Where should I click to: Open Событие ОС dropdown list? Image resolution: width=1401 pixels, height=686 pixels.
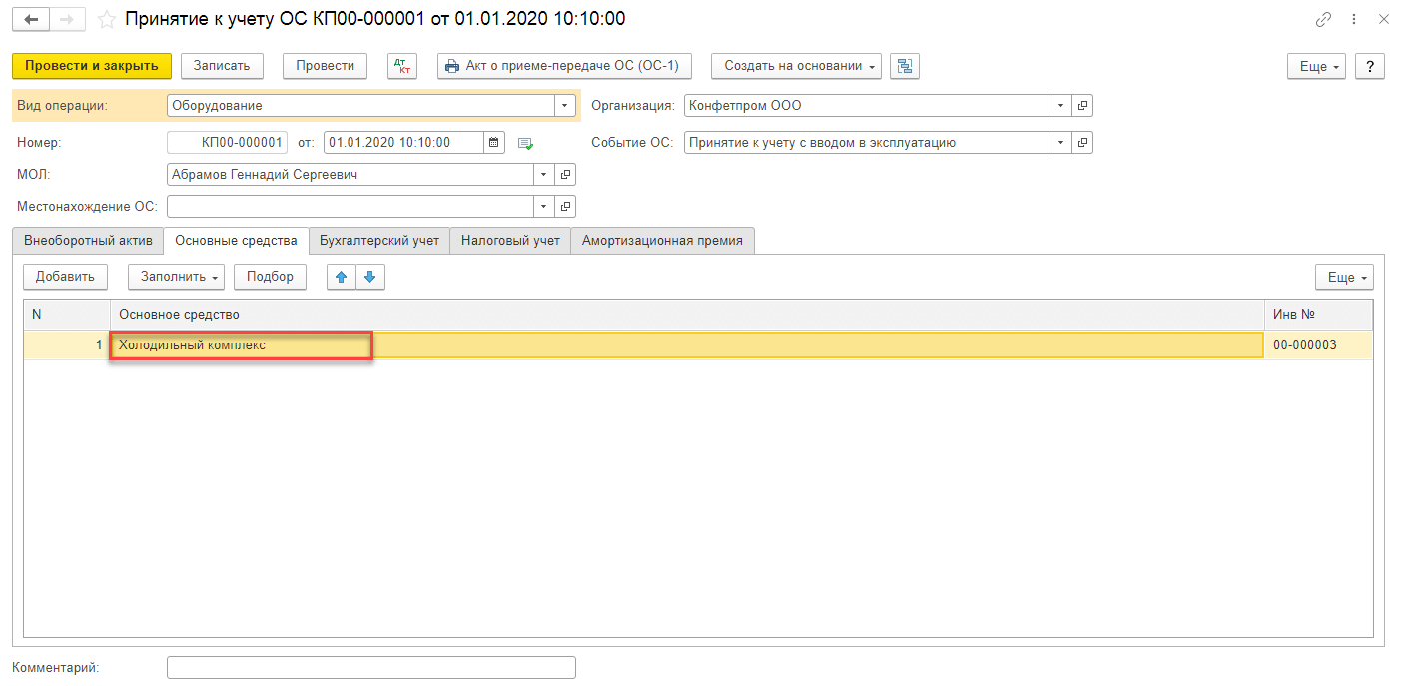point(1060,143)
